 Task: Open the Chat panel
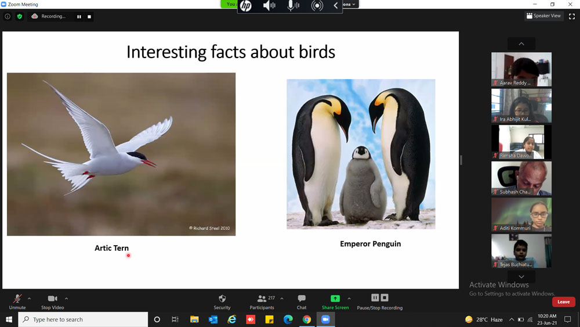tap(302, 302)
